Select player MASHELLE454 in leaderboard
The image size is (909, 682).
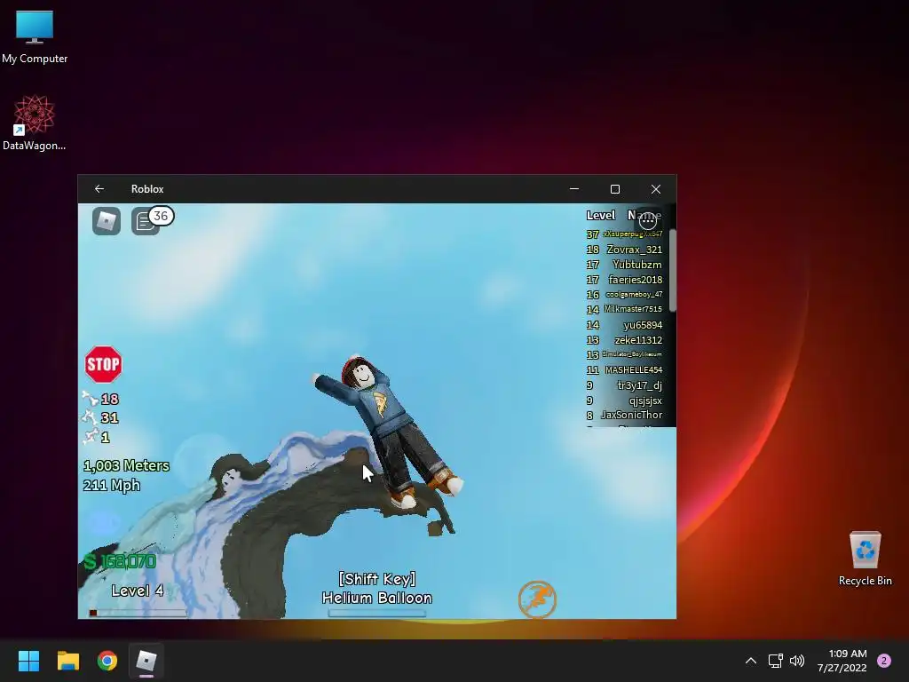(x=624, y=370)
